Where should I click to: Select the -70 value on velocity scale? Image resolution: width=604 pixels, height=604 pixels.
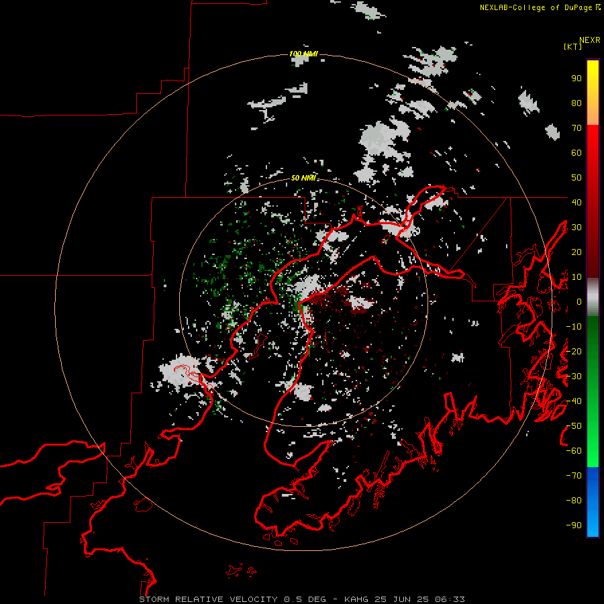click(574, 476)
